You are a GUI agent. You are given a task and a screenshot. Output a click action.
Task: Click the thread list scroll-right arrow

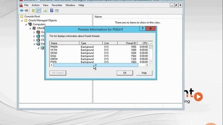147,65
